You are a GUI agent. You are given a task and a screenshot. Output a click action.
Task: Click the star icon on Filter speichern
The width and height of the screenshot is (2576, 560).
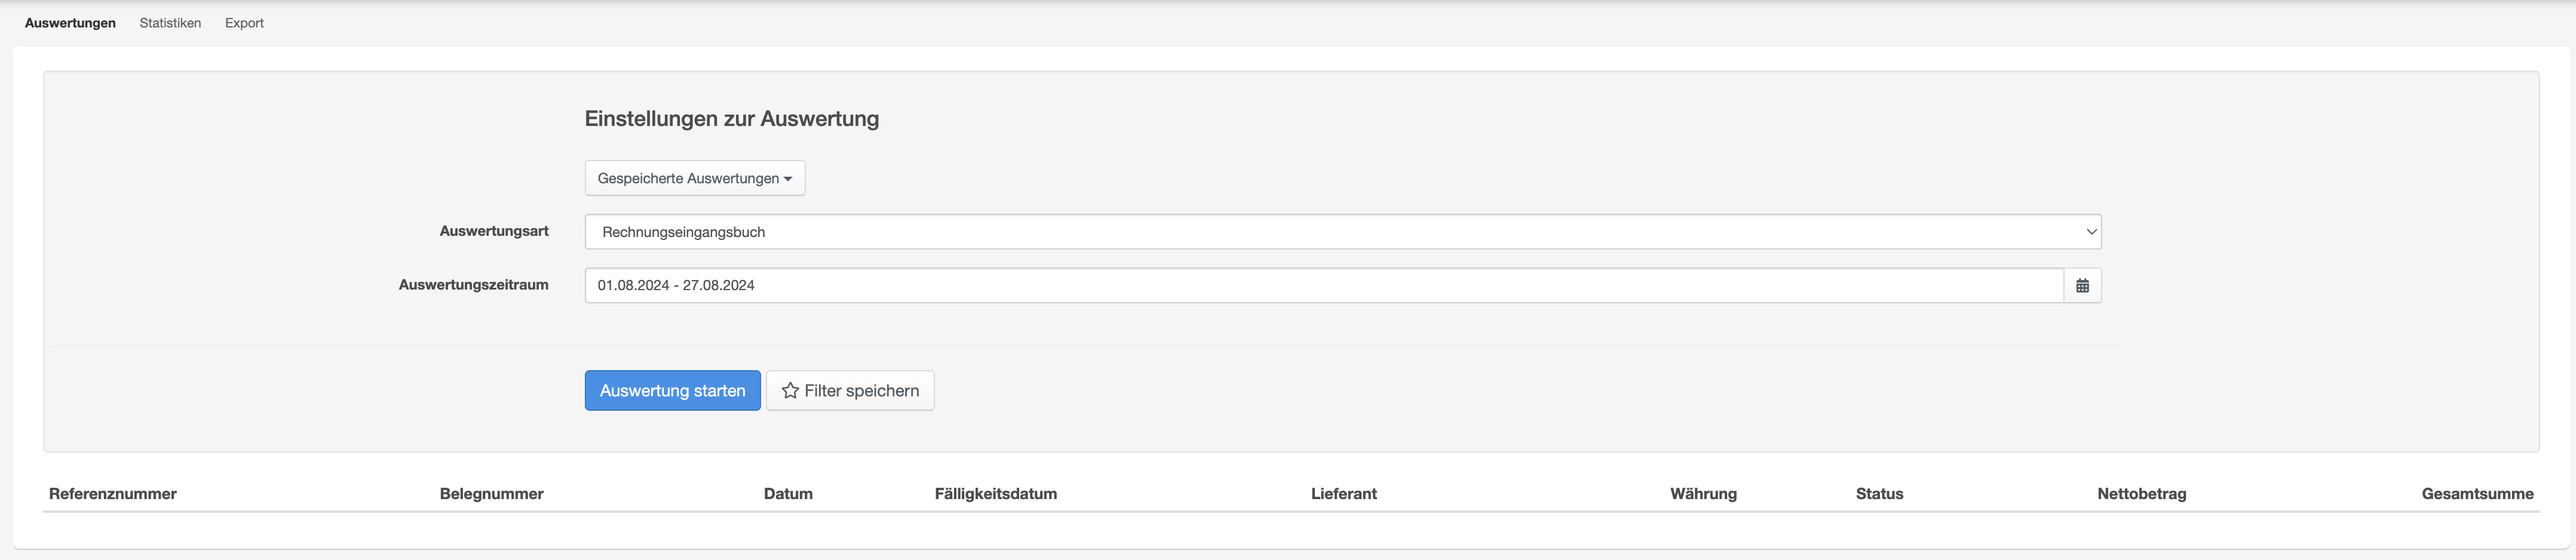click(x=790, y=391)
